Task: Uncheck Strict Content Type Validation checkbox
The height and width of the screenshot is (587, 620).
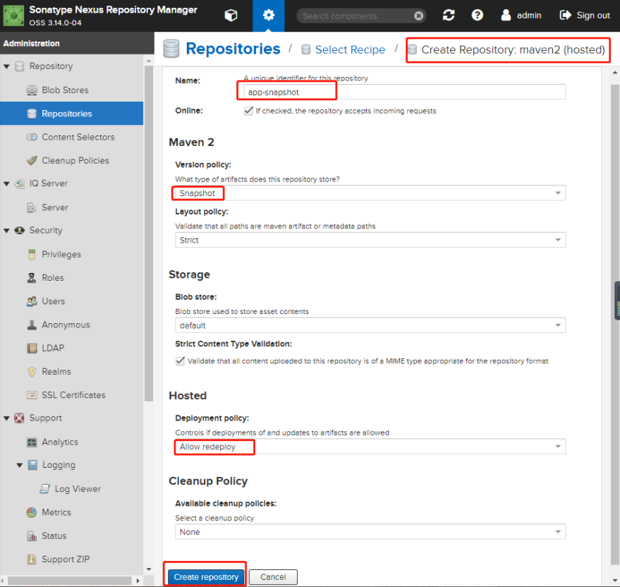Action: [179, 361]
